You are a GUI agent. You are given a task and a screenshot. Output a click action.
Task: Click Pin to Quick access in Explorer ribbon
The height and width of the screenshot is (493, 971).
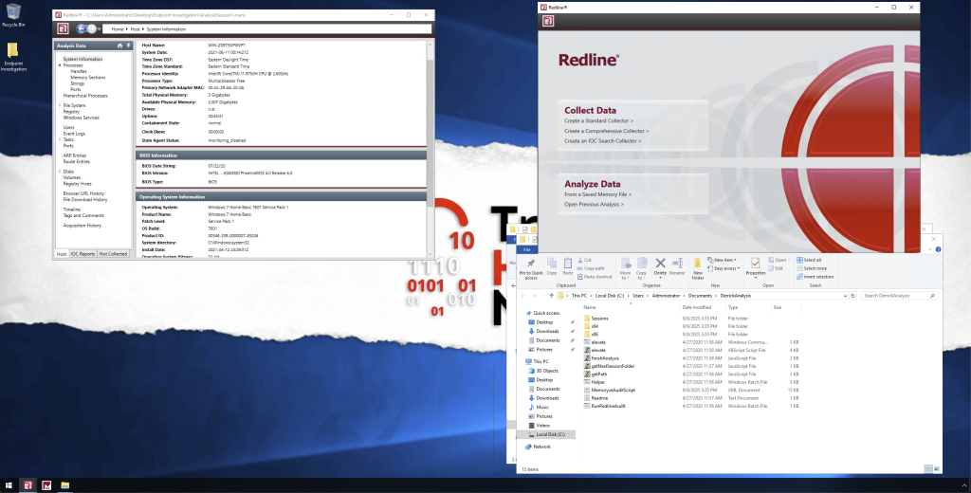click(531, 268)
